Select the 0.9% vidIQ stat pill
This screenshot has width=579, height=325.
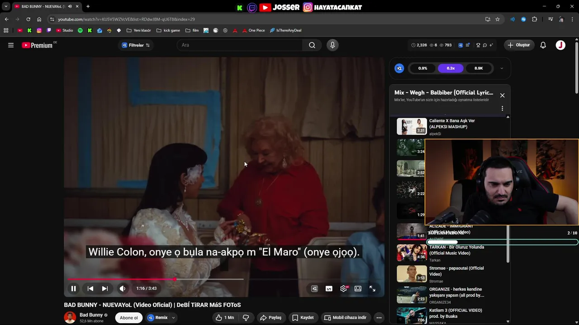pyautogui.click(x=422, y=68)
